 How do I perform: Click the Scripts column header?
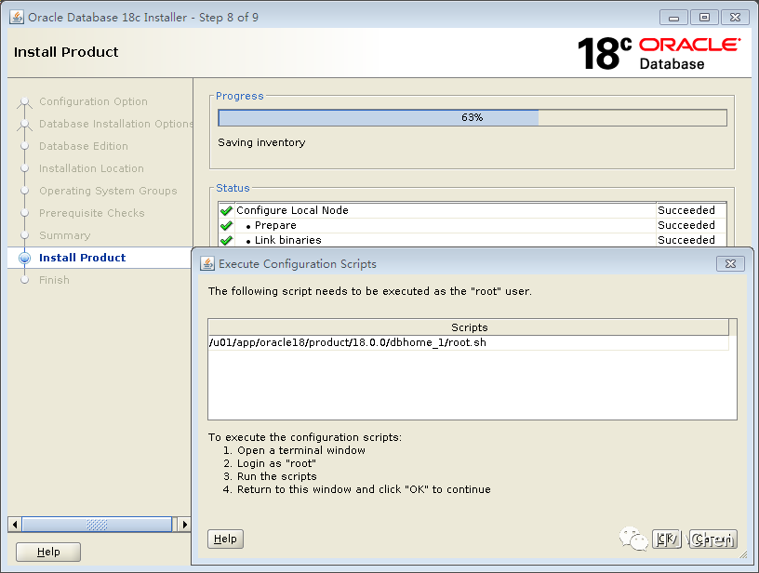pyautogui.click(x=469, y=327)
